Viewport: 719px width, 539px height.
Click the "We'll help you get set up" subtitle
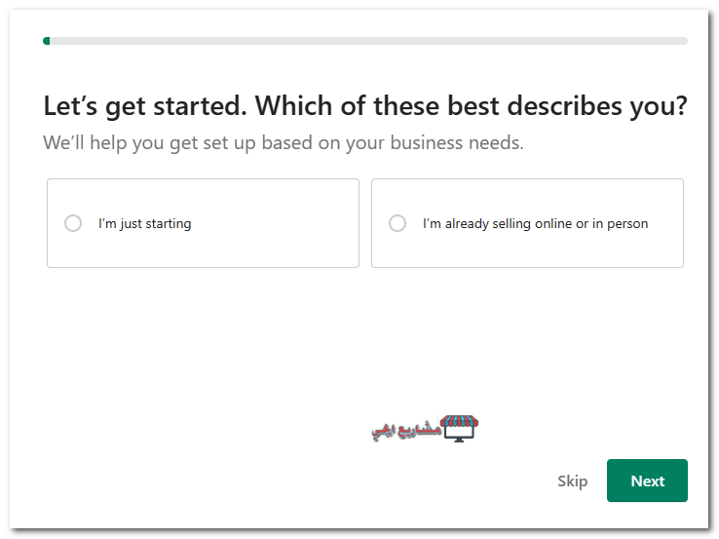(284, 142)
